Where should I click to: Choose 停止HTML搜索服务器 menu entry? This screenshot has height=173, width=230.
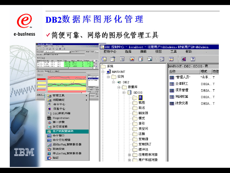click(x=67, y=154)
